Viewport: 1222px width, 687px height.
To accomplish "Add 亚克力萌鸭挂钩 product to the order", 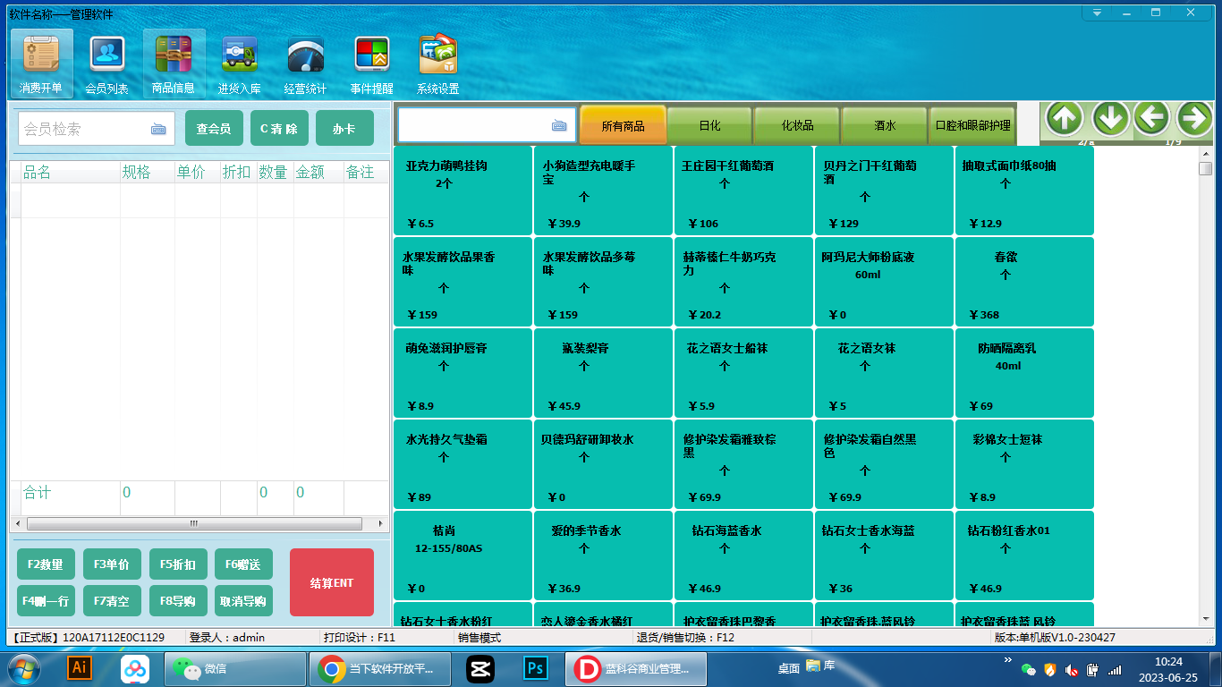I will 462,191.
